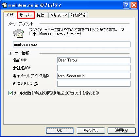
Task: Select the セキュリティ tab
Action: pyautogui.click(x=59, y=15)
